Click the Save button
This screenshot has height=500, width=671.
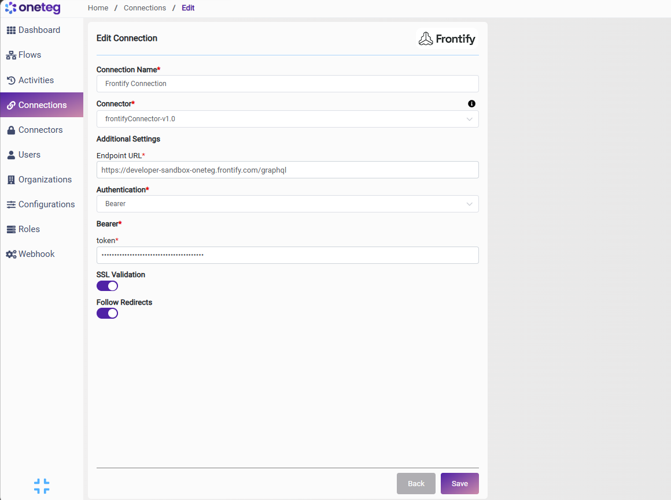point(460,483)
